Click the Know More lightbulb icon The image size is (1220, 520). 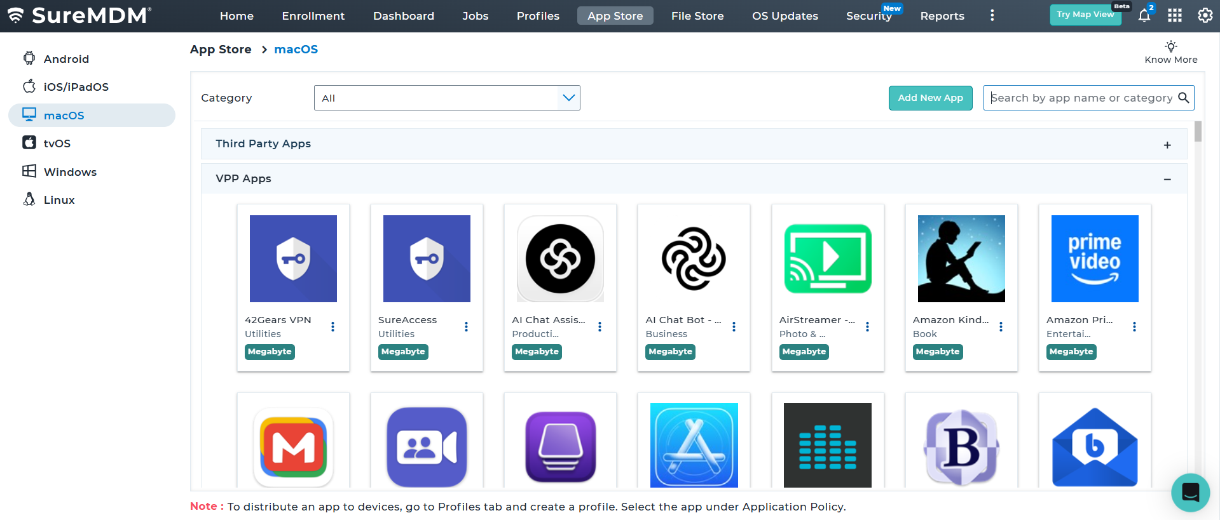1170,46
